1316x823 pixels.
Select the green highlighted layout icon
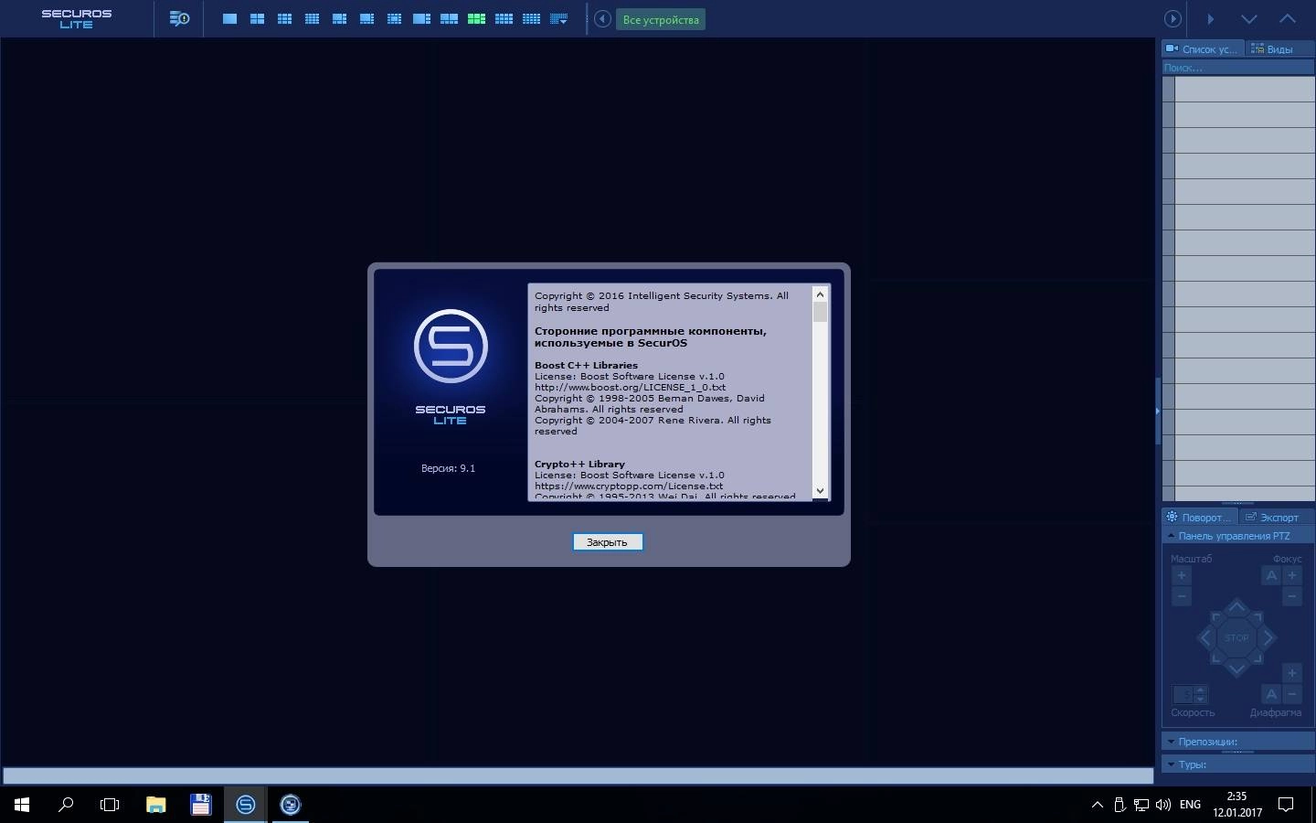click(x=476, y=18)
